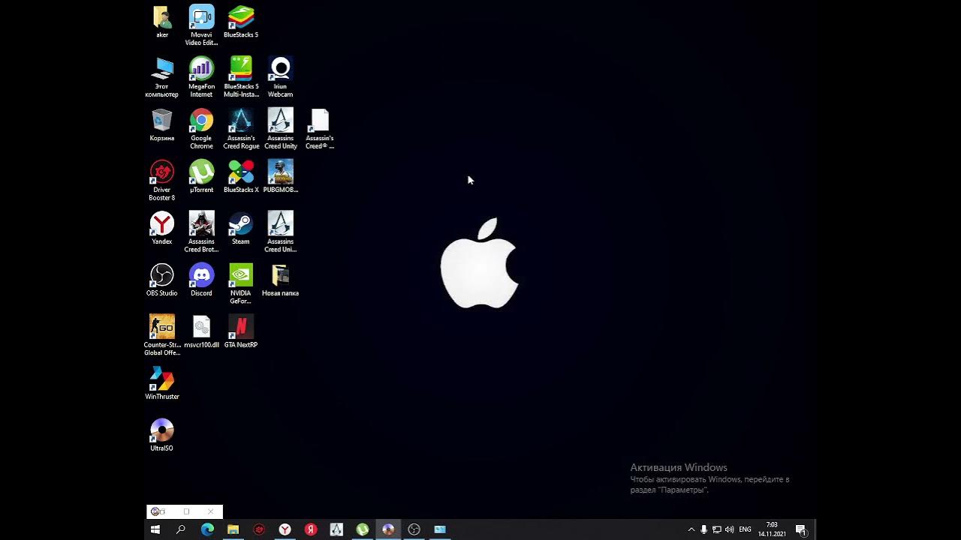This screenshot has width=961, height=540.
Task: Open the aker folder on desktop
Action: 161,22
